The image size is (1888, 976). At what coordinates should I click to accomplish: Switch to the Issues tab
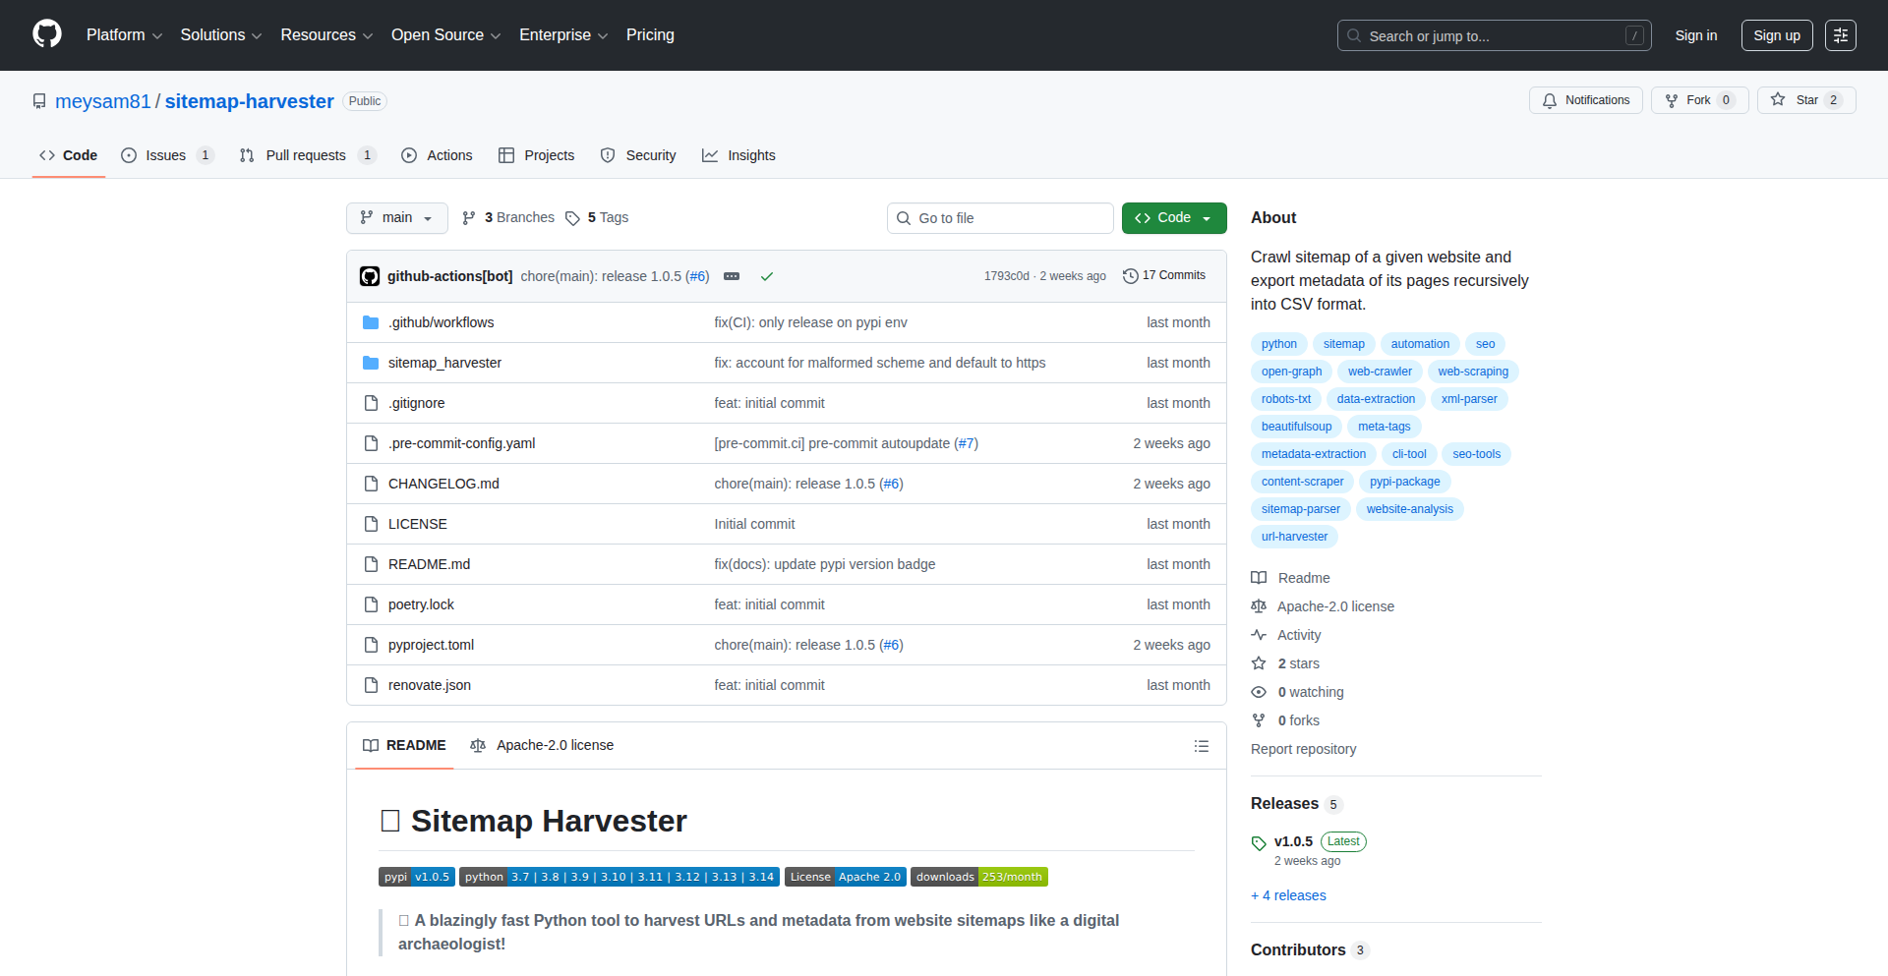tap(165, 155)
